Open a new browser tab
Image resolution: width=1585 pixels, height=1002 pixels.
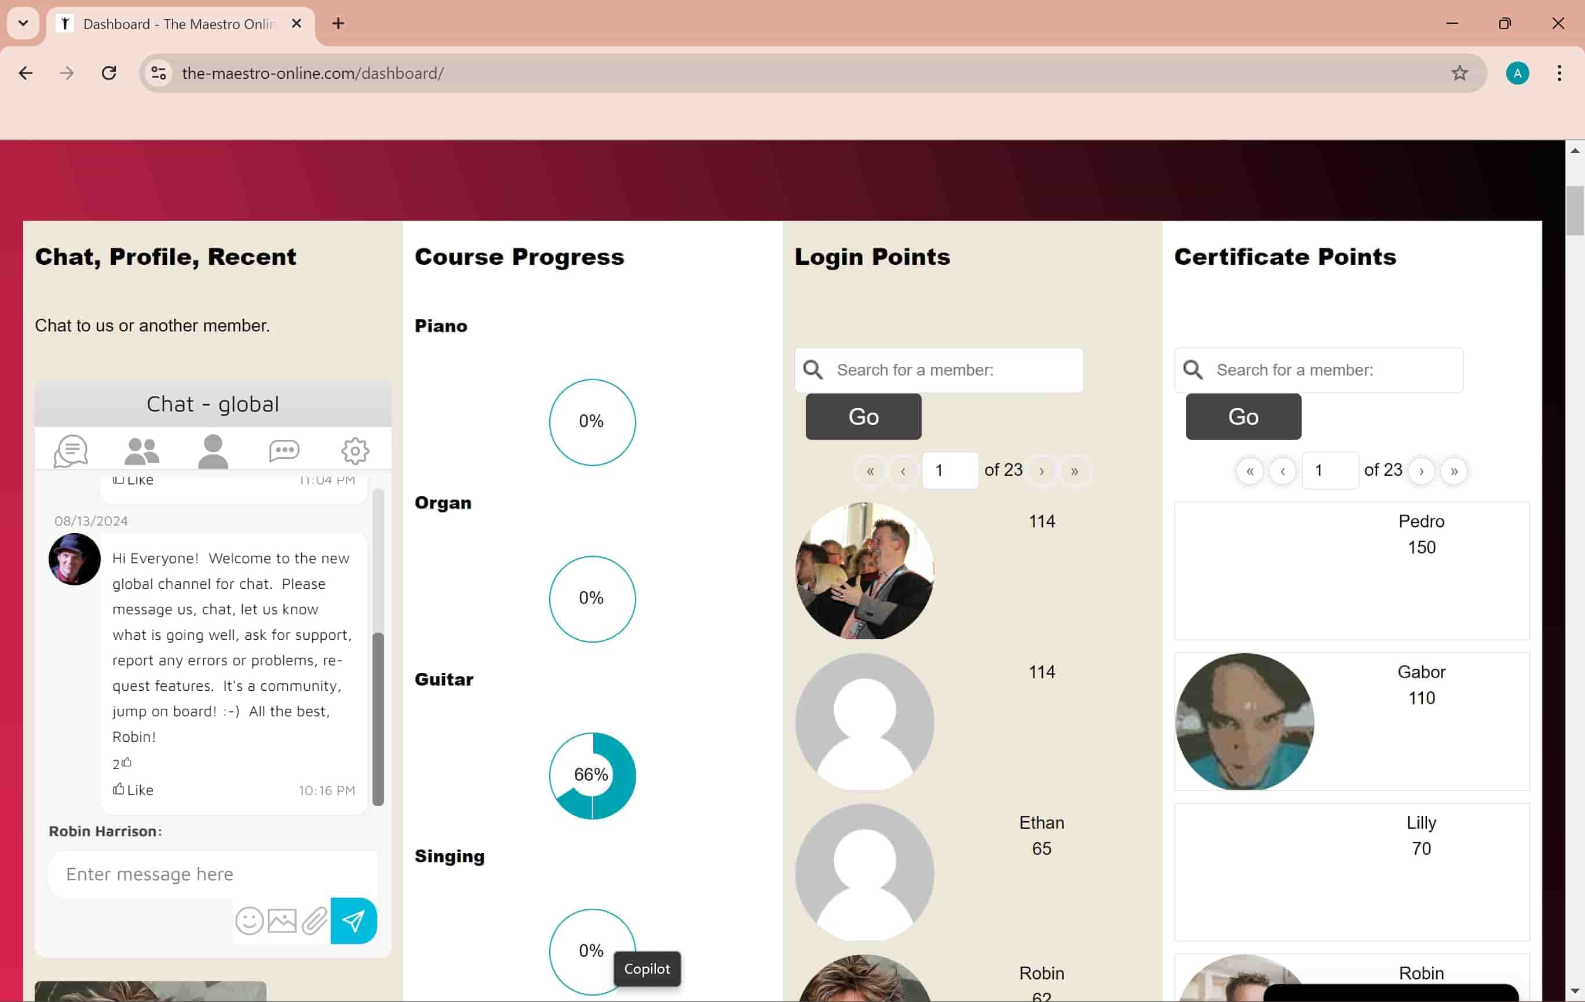coord(338,24)
